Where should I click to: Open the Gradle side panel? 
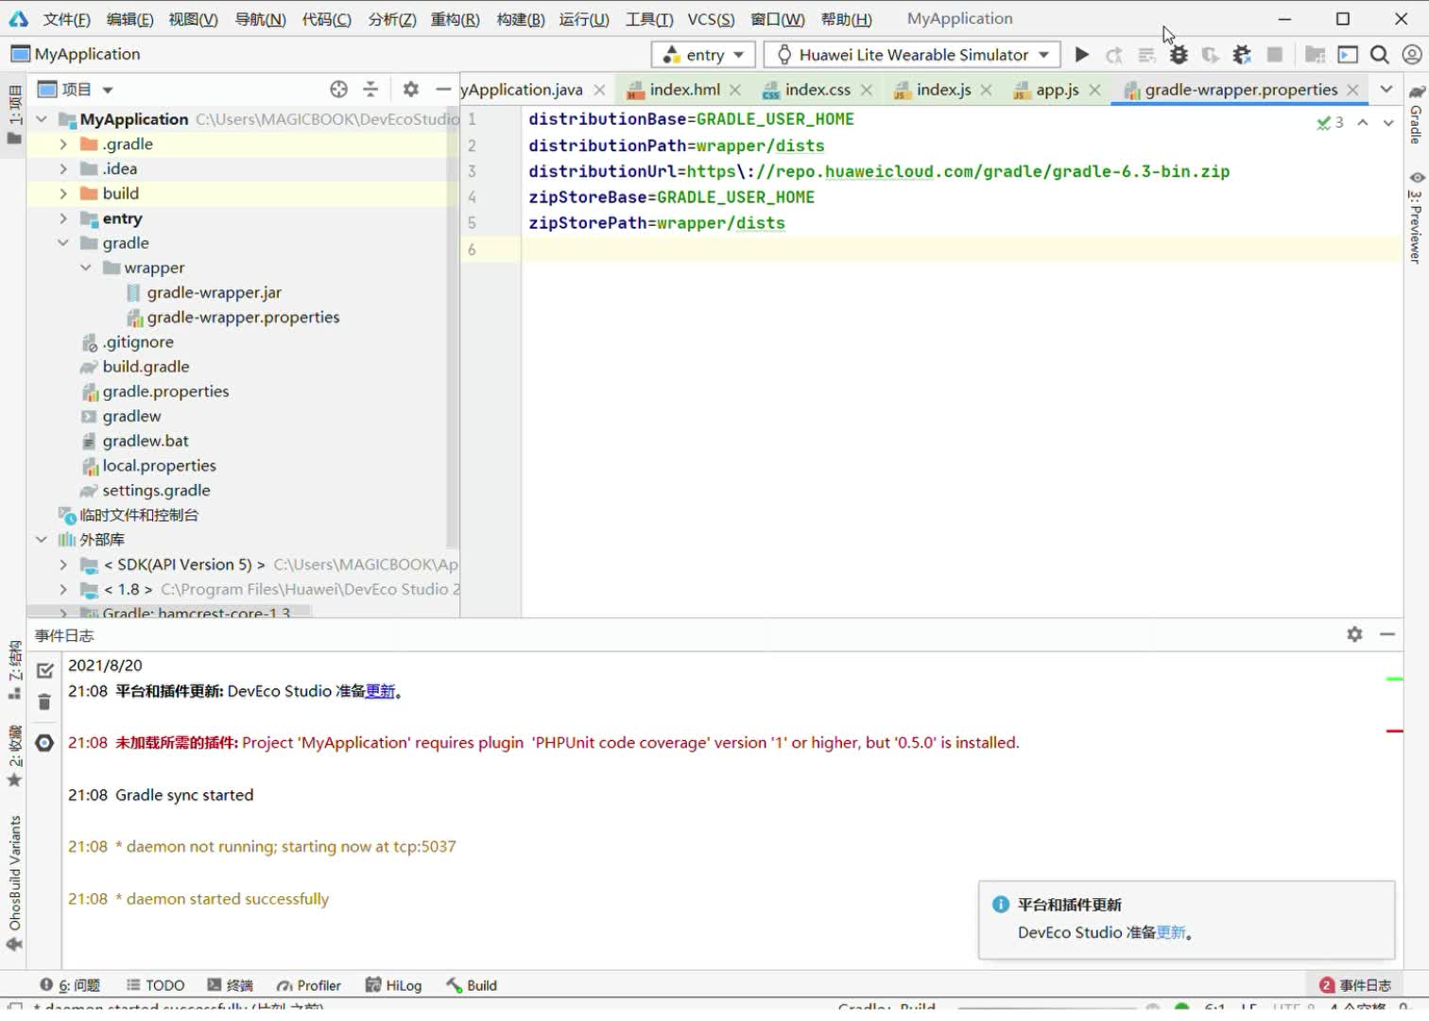tap(1416, 115)
